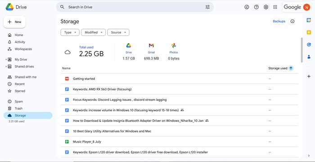This screenshot has height=162, width=315.
Task: Select 'Keywords: Epson L120 driver download' file
Action: pyautogui.click(x=179, y=152)
